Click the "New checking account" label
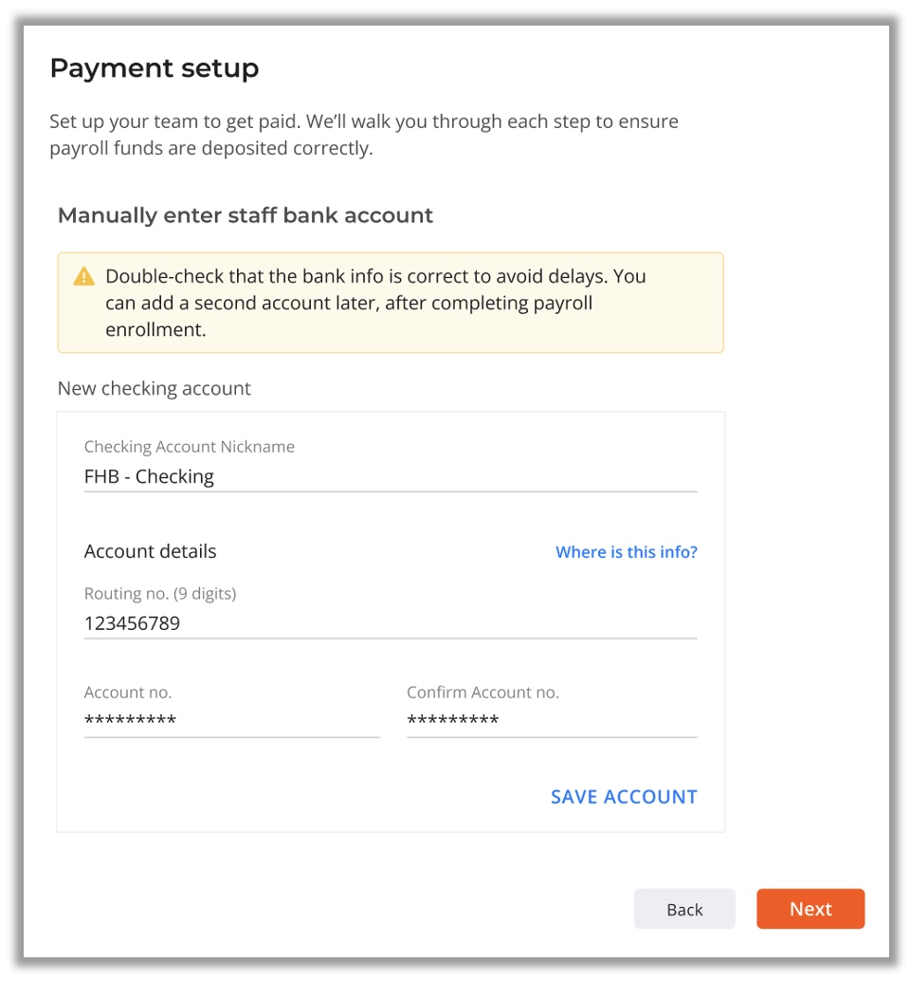910x981 pixels. (155, 389)
